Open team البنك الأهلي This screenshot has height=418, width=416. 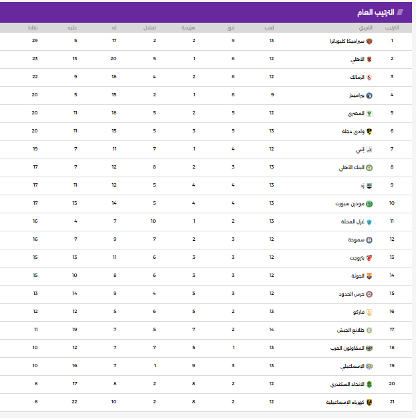pos(351,168)
